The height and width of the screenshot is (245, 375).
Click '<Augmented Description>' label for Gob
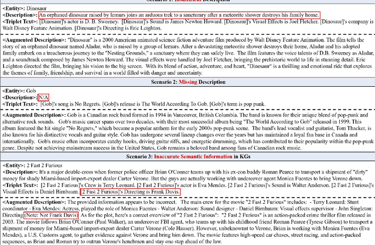click(x=32, y=115)
